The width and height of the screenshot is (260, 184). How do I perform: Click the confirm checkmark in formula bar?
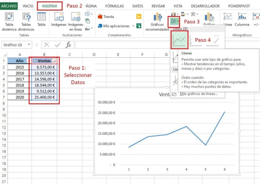[x=58, y=45]
